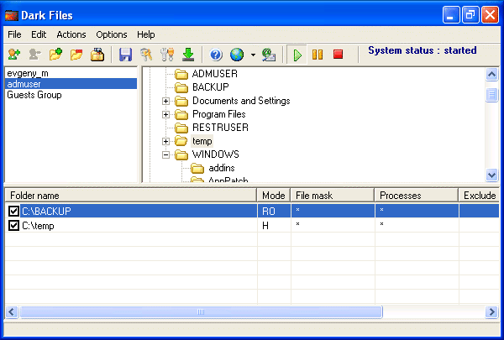Open the Actions menu
Viewport: 504px width, 340px height.
71,34
